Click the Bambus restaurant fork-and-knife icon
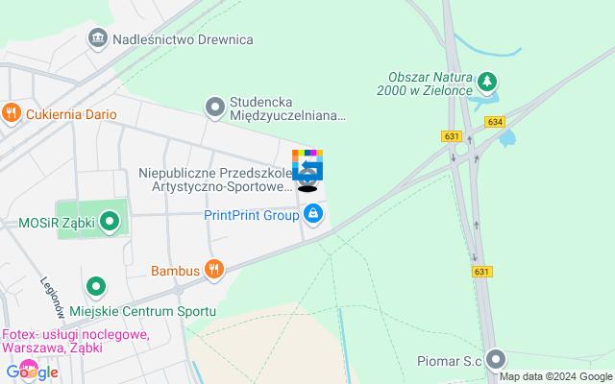The width and height of the screenshot is (615, 384). tap(213, 271)
